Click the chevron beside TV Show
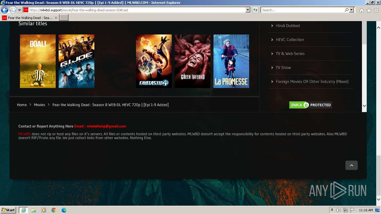 coord(272,67)
